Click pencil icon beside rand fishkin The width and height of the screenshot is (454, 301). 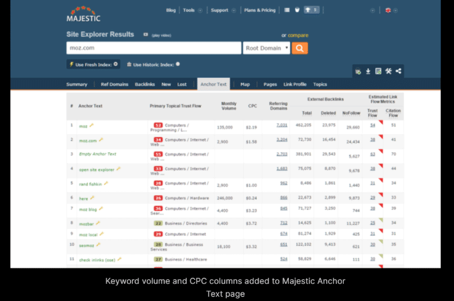pos(106,183)
